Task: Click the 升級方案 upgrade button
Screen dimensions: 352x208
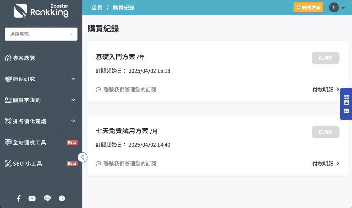Action: 308,8
